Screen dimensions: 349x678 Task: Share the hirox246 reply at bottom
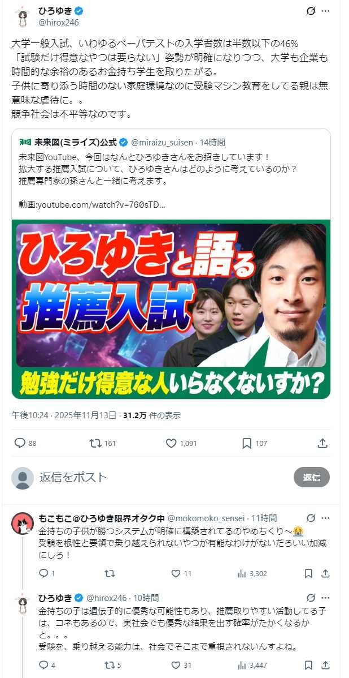[326, 665]
